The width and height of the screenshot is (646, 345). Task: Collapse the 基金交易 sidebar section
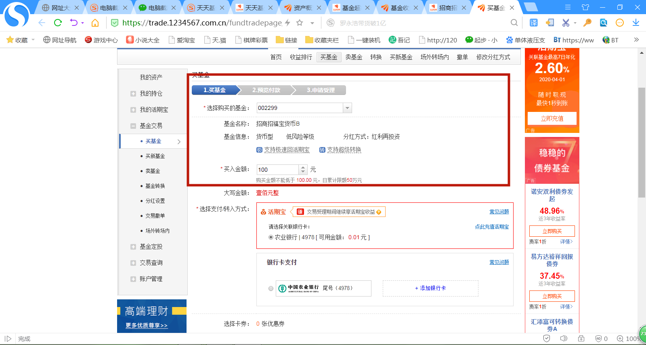point(133,126)
